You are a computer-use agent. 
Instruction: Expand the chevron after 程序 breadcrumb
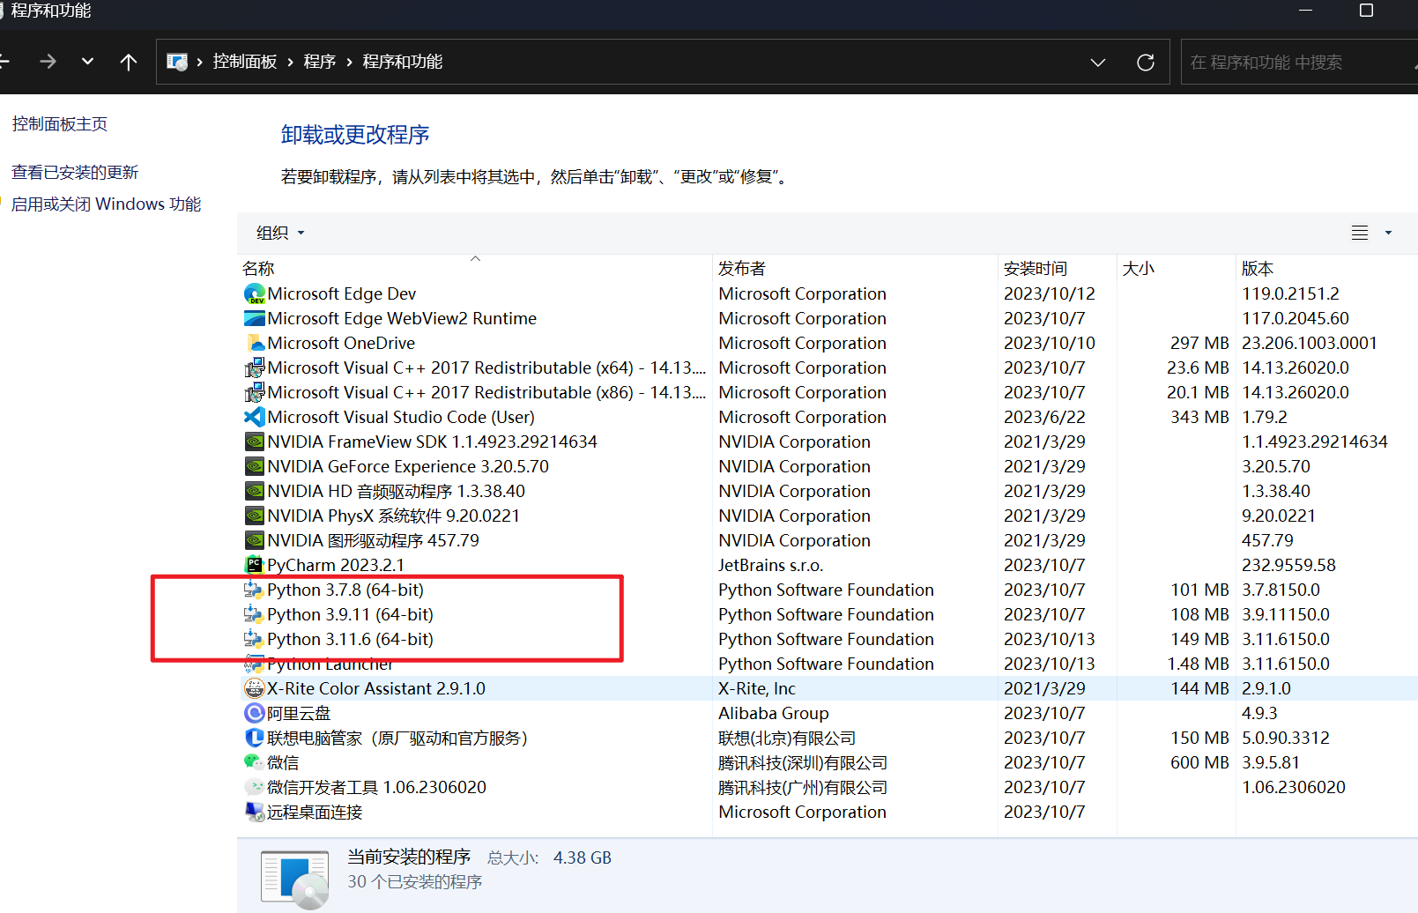349,62
